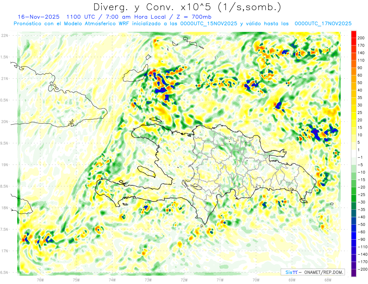
Task: Click the '69W' longitude label
Action: pyautogui.click(x=292, y=280)
